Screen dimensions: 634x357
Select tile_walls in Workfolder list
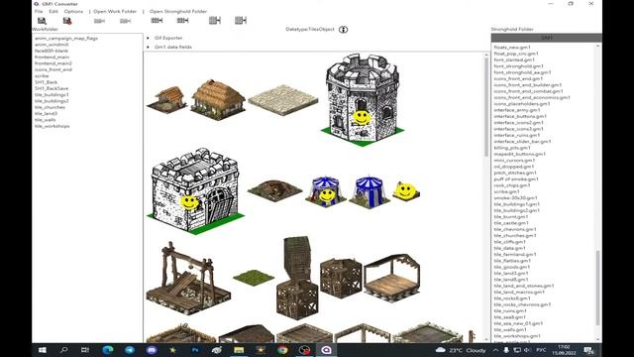click(x=45, y=120)
